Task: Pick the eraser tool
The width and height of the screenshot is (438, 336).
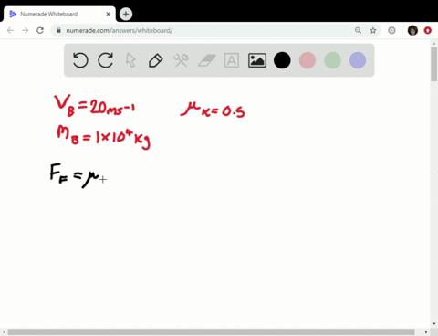Action: point(206,60)
